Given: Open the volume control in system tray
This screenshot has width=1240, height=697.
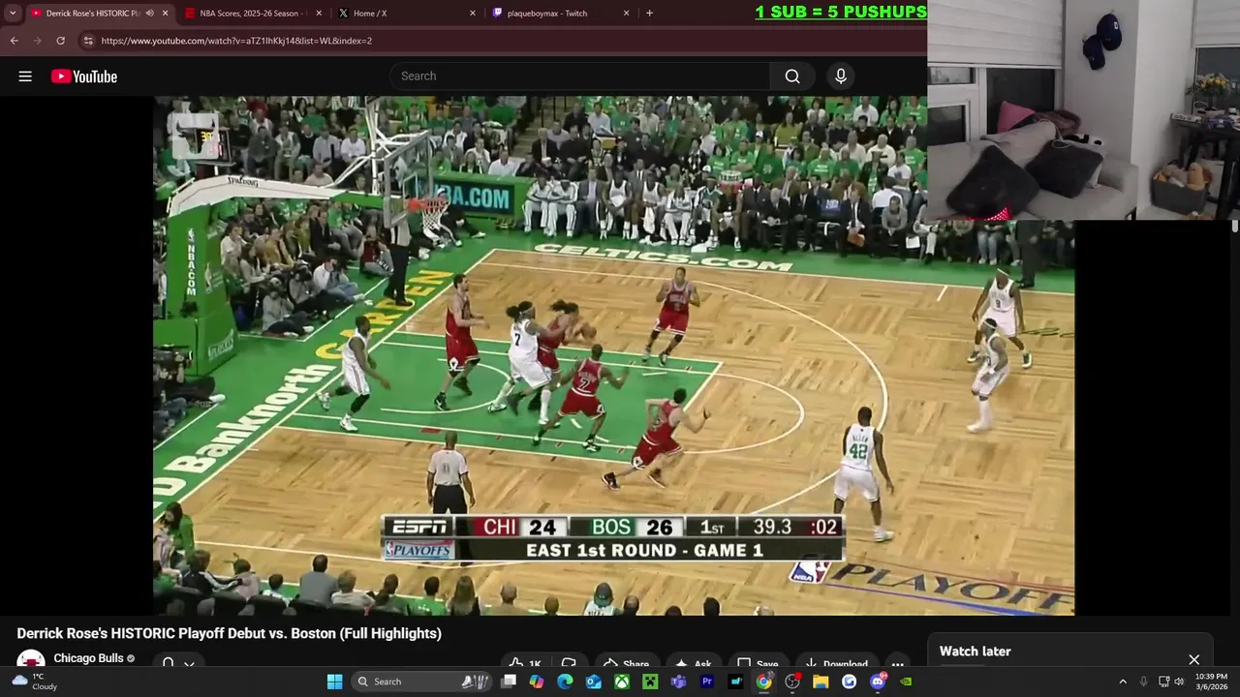Looking at the screenshot, I should coord(1179,682).
